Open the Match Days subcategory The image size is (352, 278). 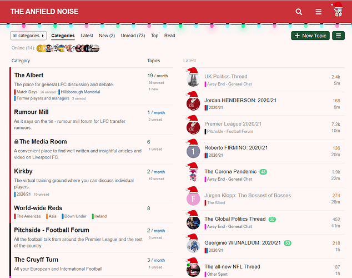point(27,92)
